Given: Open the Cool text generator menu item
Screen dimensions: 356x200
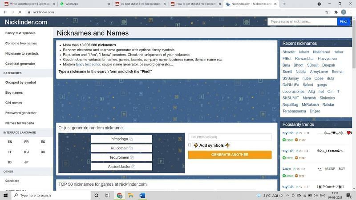Looking at the screenshot, I should click(x=20, y=64).
